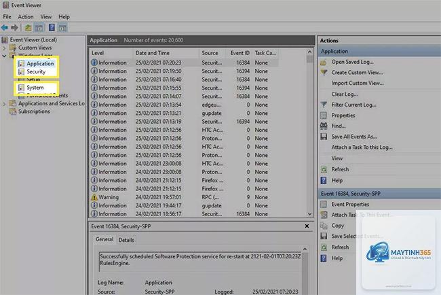This screenshot has height=295, width=441.
Task: Click the blue Help toolbar icon
Action: pyautogui.click(x=52, y=28)
